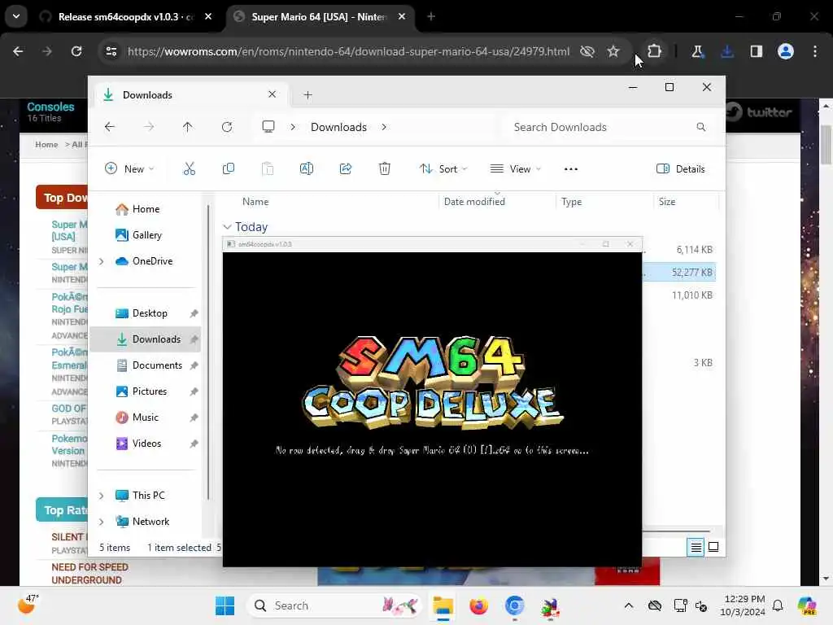
Task: Click browser back arrow in Chrome
Action: pyautogui.click(x=18, y=51)
